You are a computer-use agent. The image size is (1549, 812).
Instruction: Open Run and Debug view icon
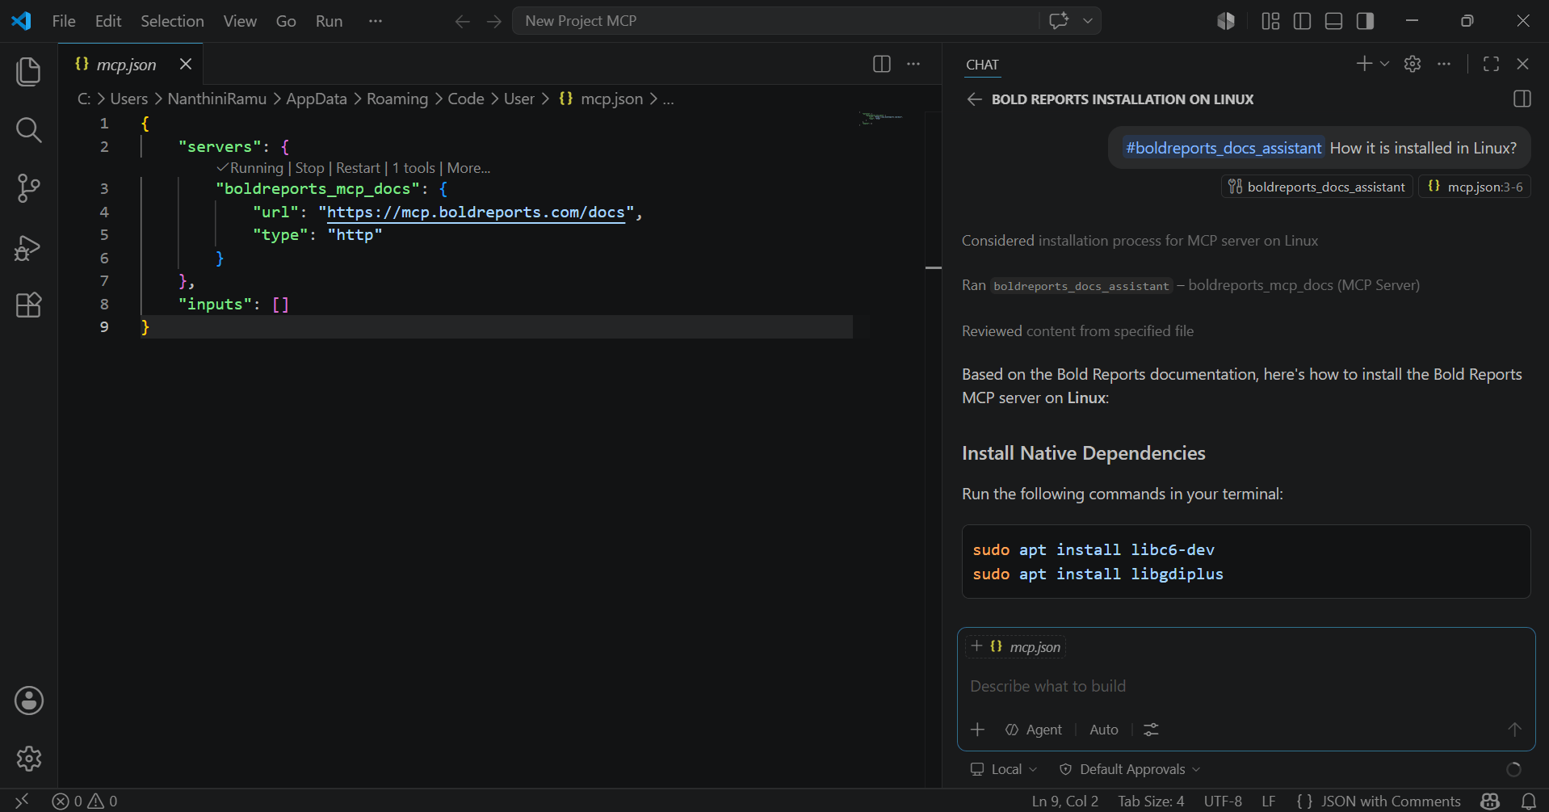(x=29, y=247)
